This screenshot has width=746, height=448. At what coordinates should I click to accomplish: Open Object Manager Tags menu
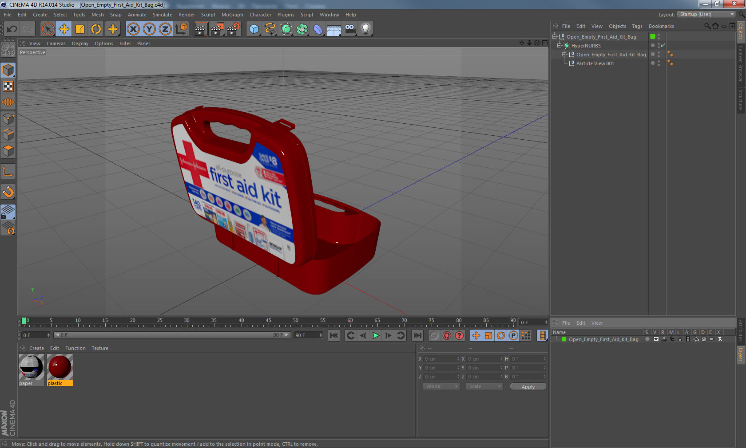(x=637, y=26)
